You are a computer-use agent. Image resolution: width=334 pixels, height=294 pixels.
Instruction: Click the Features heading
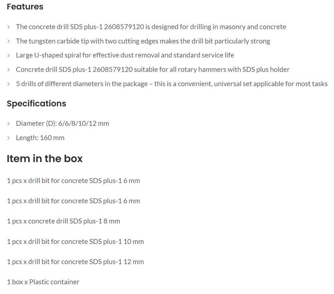click(25, 7)
